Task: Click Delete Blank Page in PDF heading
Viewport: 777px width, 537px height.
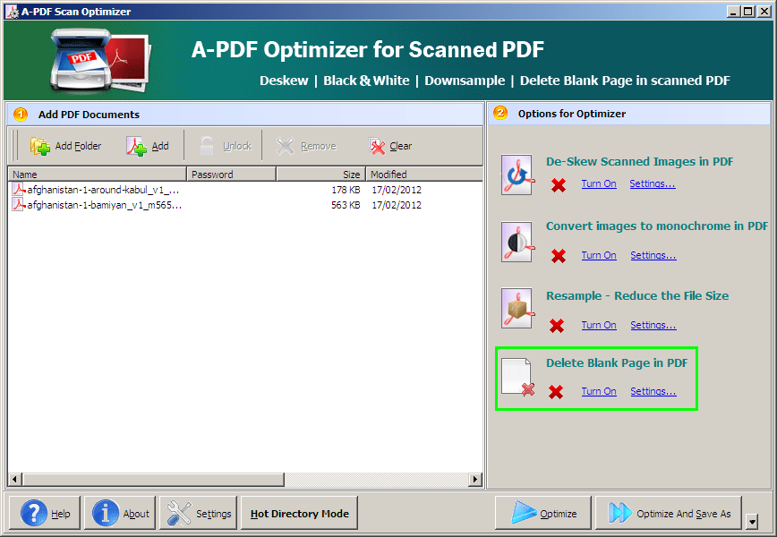Action: pos(617,363)
